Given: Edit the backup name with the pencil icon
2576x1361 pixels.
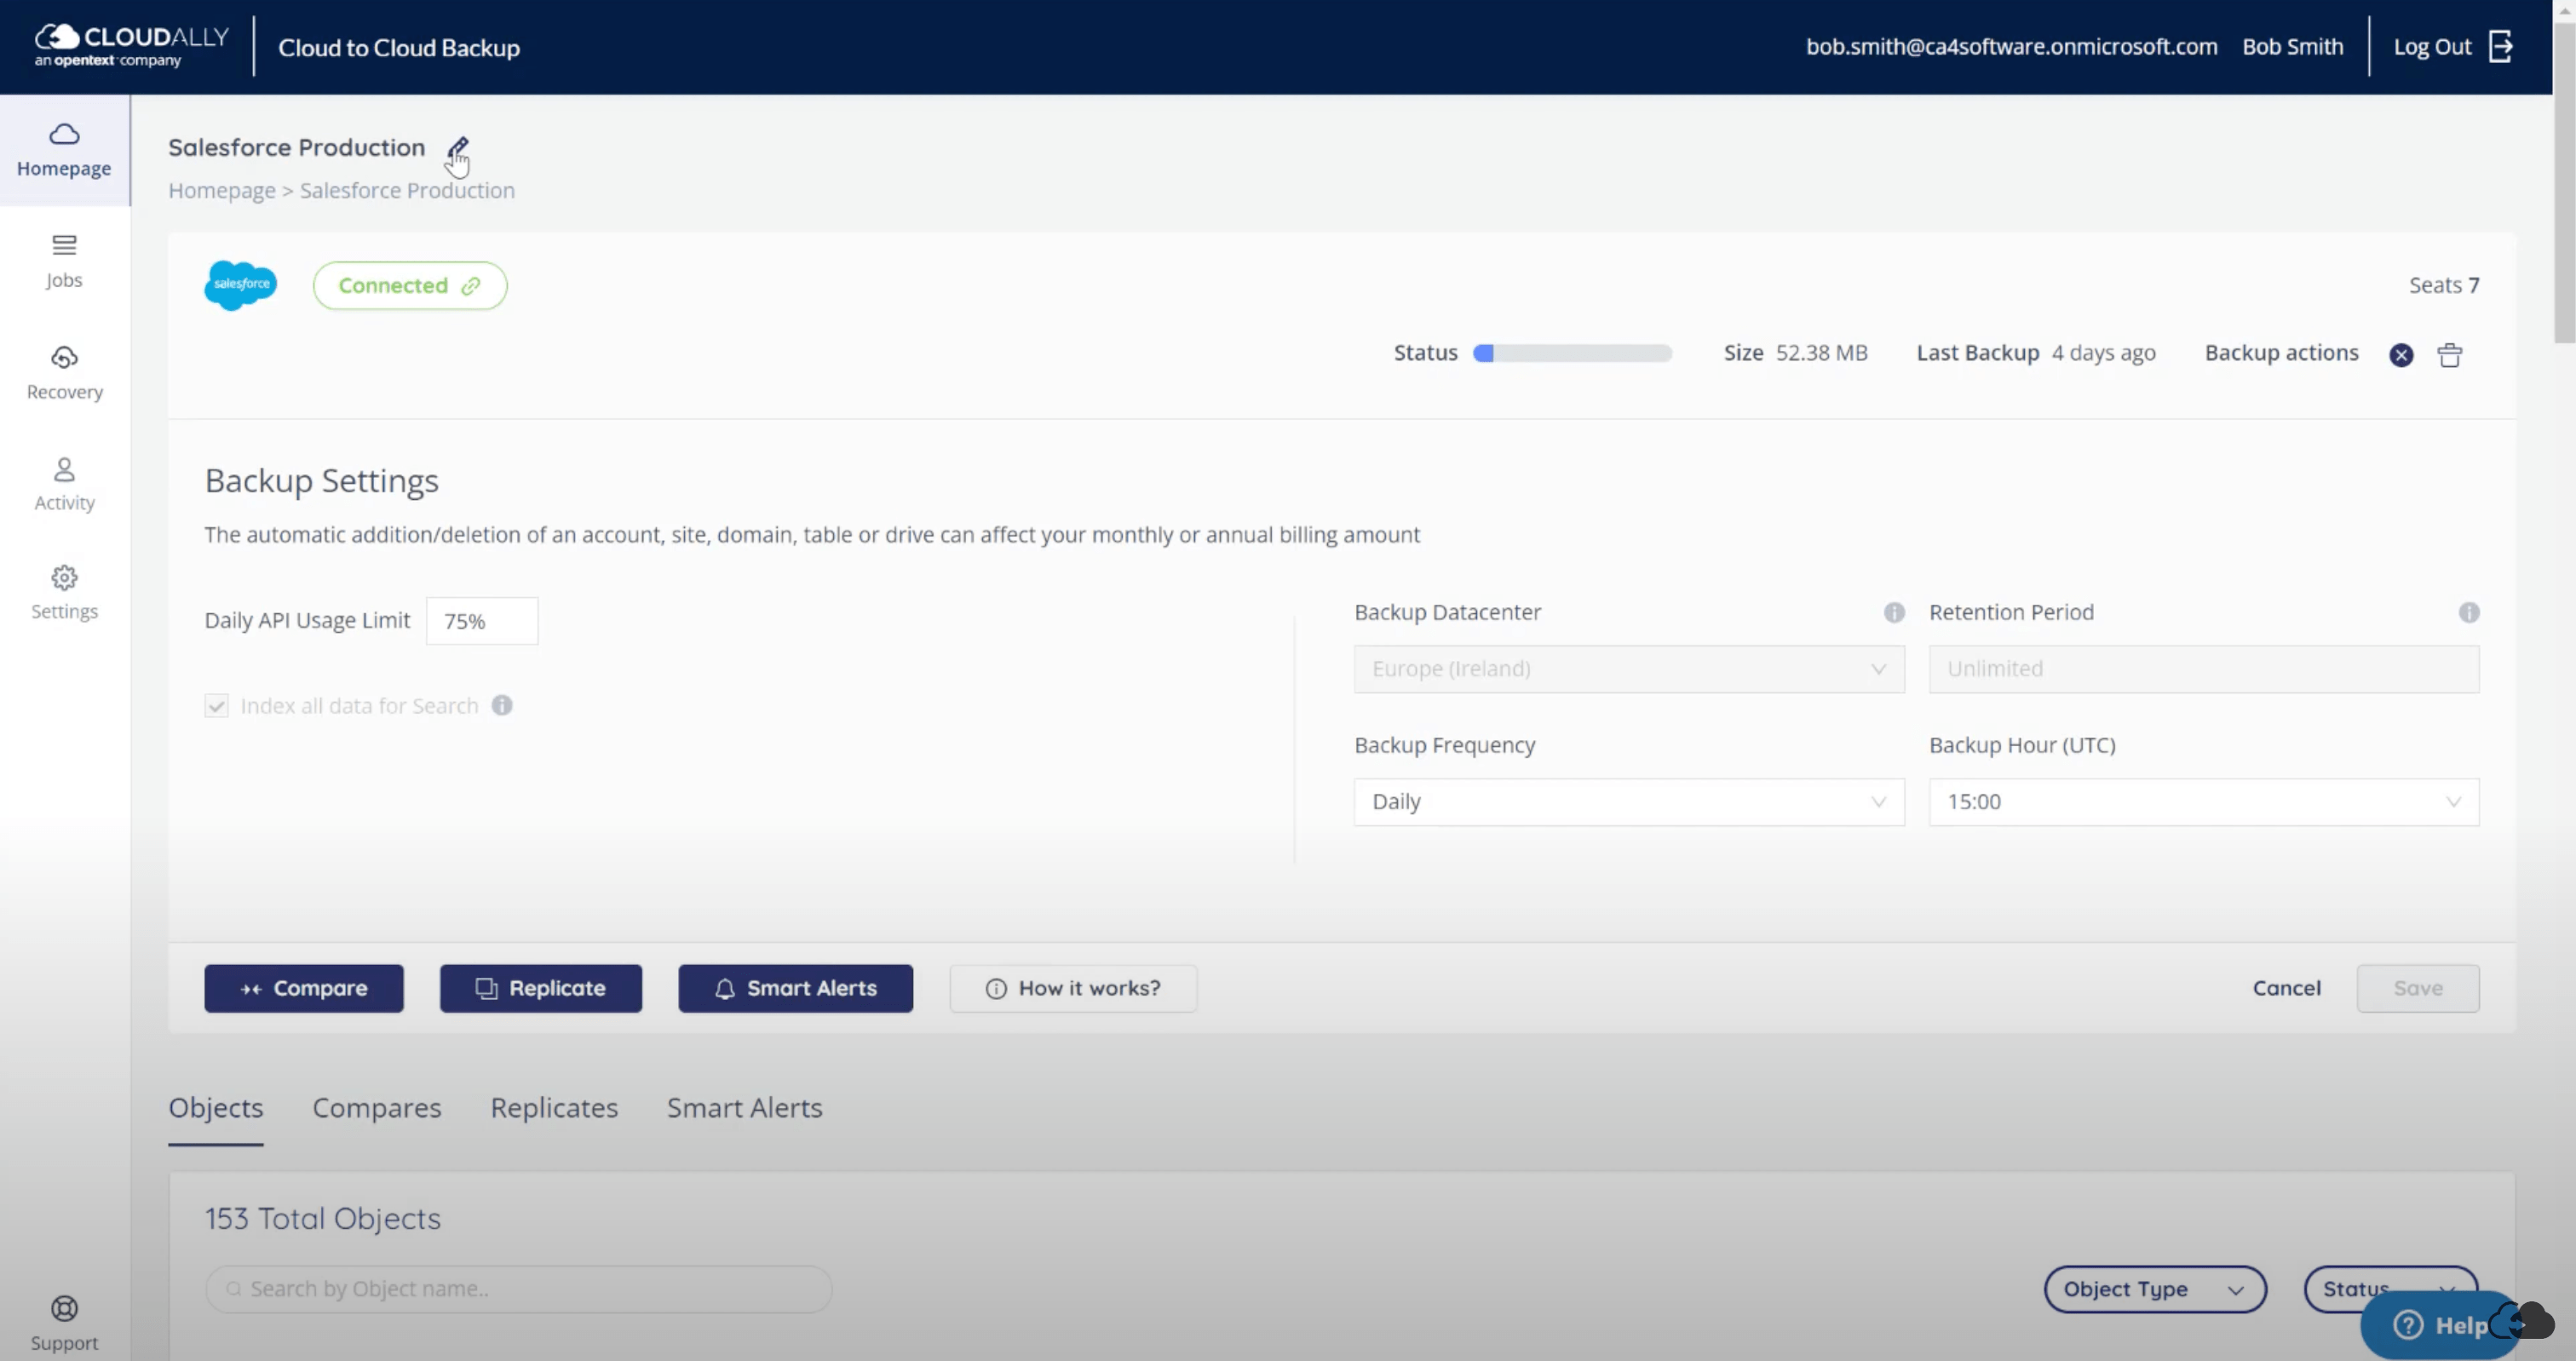Looking at the screenshot, I should 458,148.
